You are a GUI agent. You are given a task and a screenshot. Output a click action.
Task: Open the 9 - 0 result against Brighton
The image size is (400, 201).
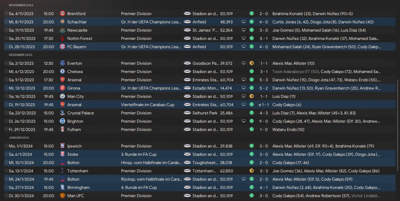pyautogui.click(x=263, y=121)
